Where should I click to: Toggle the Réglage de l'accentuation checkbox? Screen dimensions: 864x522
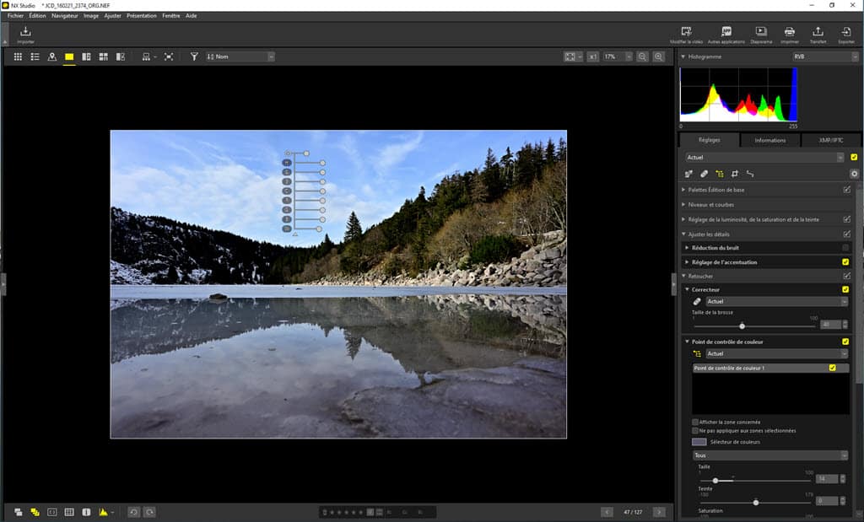pos(845,262)
